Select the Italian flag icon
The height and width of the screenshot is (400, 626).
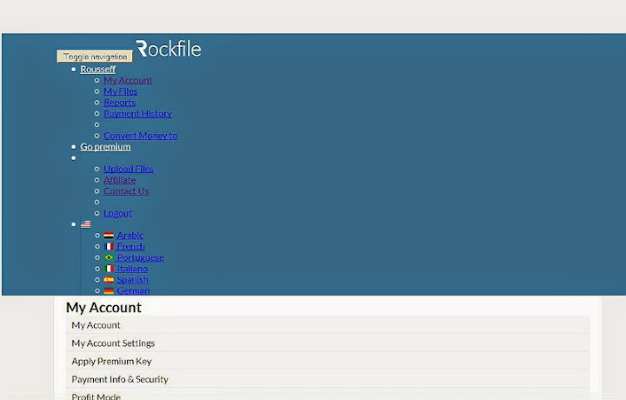[109, 269]
